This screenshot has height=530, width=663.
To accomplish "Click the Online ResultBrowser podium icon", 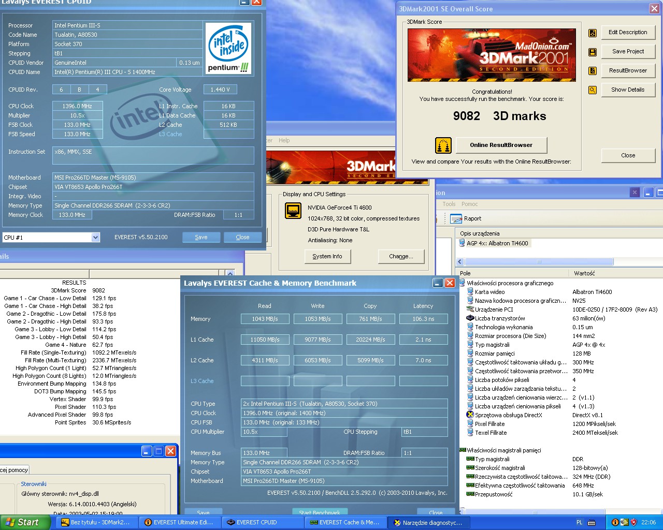I will click(443, 146).
